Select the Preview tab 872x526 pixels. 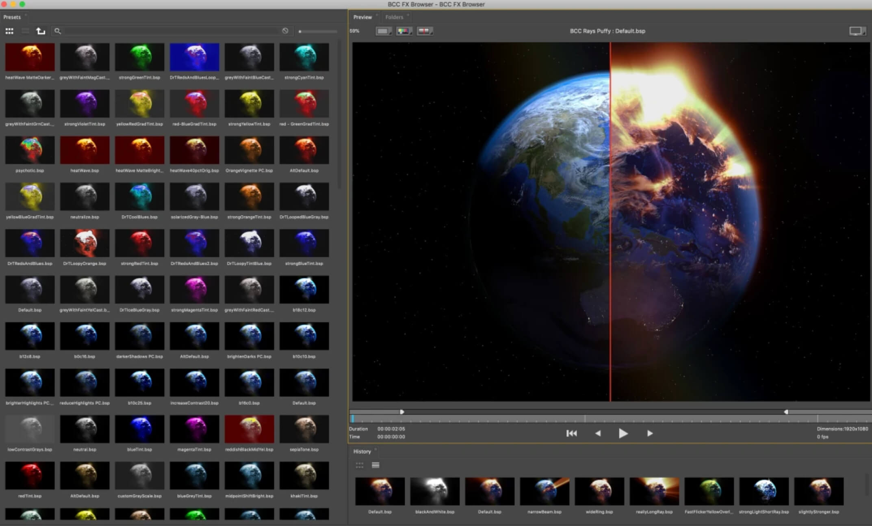click(362, 17)
